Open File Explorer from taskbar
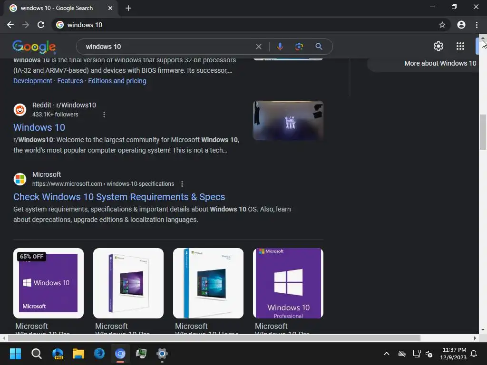 pyautogui.click(x=78, y=354)
